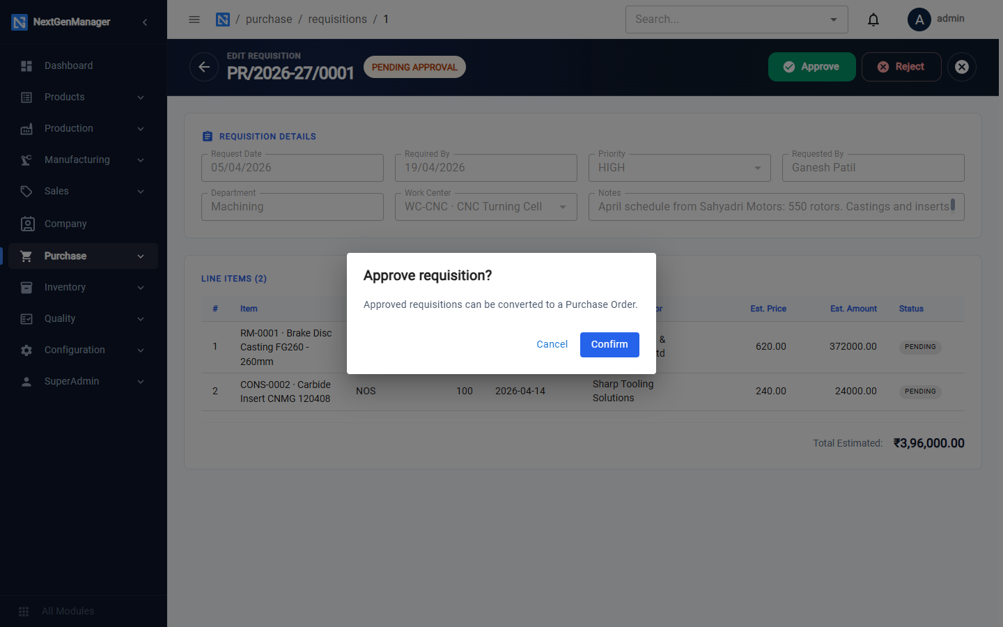This screenshot has width=1003, height=627.
Task: Collapse the Purchase menu
Action: tap(141, 256)
